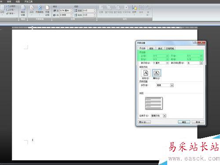The width and height of the screenshot is (220, 165).
Task: Open Apply to (应用于) dropdown
Action: (165, 116)
